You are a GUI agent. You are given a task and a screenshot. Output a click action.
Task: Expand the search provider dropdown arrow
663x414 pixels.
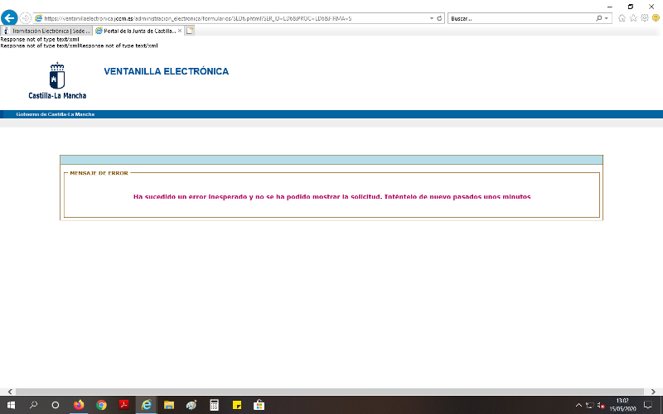pyautogui.click(x=607, y=17)
